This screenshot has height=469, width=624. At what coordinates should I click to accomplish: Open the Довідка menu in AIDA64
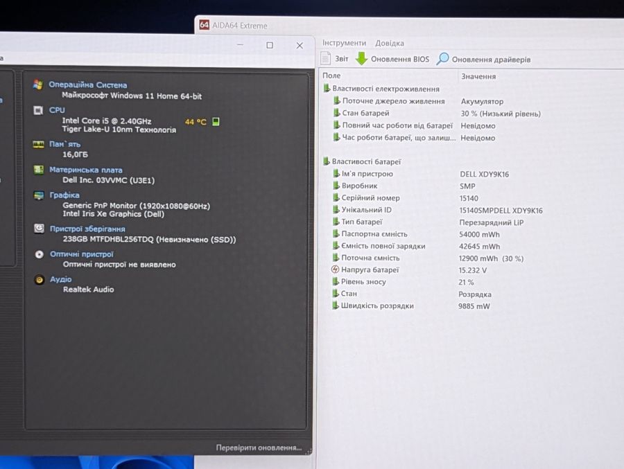(389, 43)
